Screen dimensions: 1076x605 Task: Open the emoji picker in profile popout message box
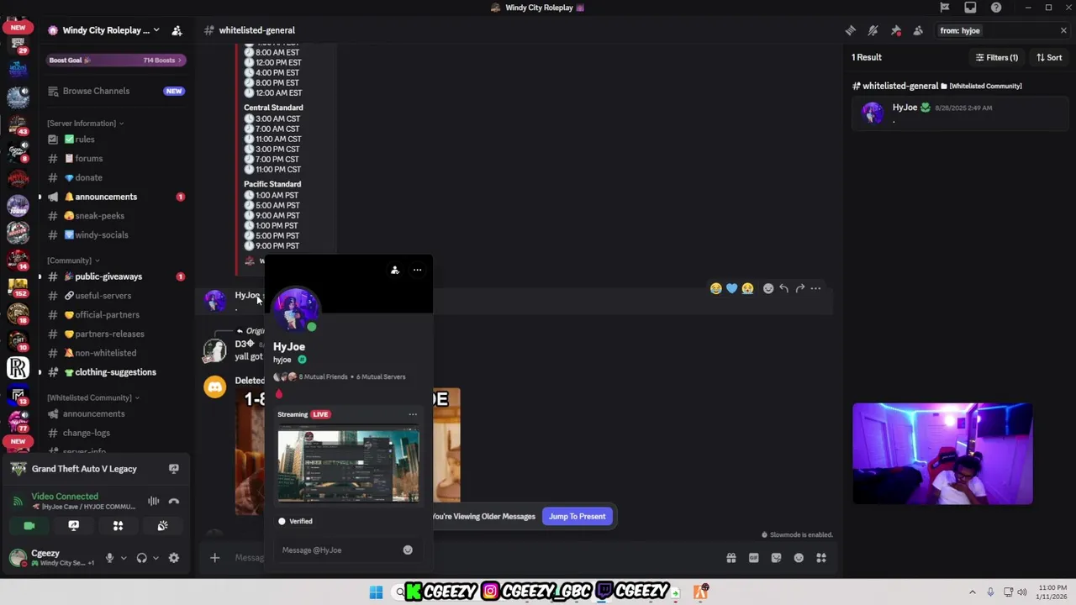pyautogui.click(x=408, y=550)
